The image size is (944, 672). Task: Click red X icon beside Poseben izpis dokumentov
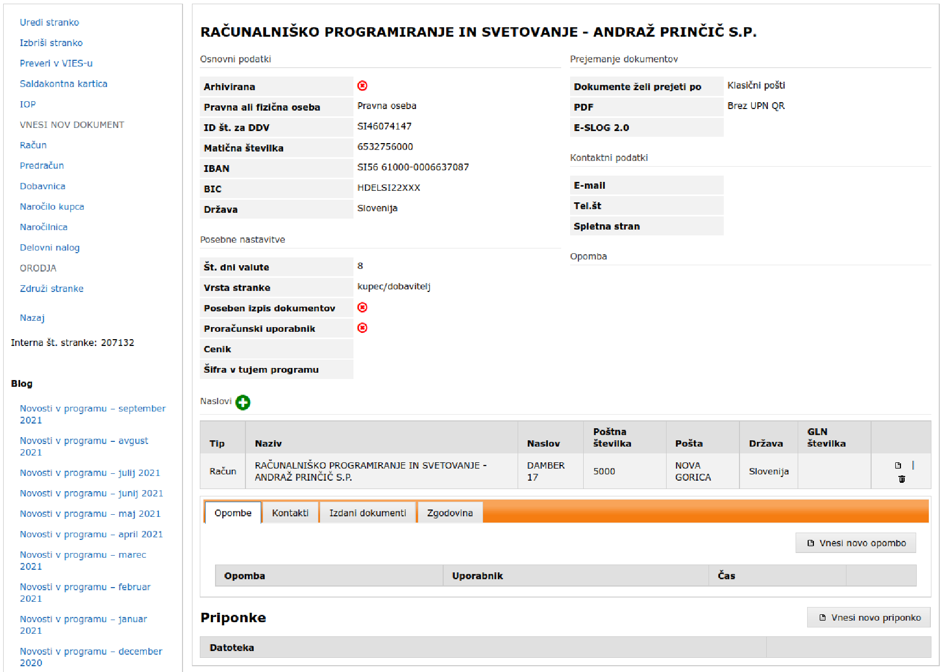coord(362,308)
